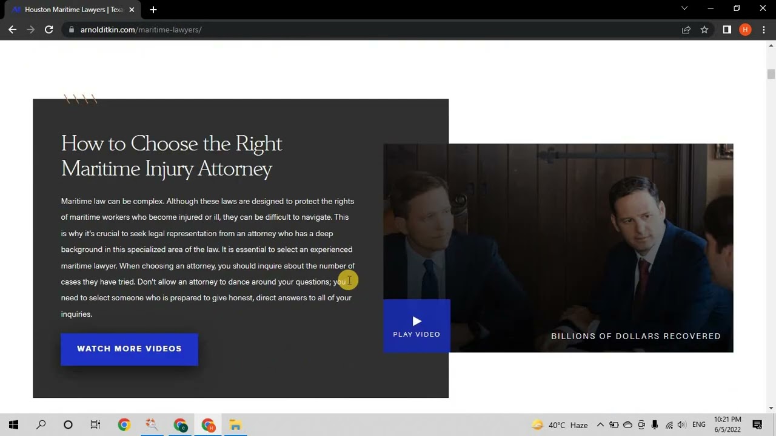776x436 pixels.
Task: View site security lock information
Action: click(71, 30)
